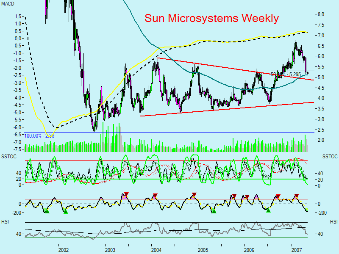The image size is (339, 254).
Task: Select the MACD indicator label
Action: 8,4
